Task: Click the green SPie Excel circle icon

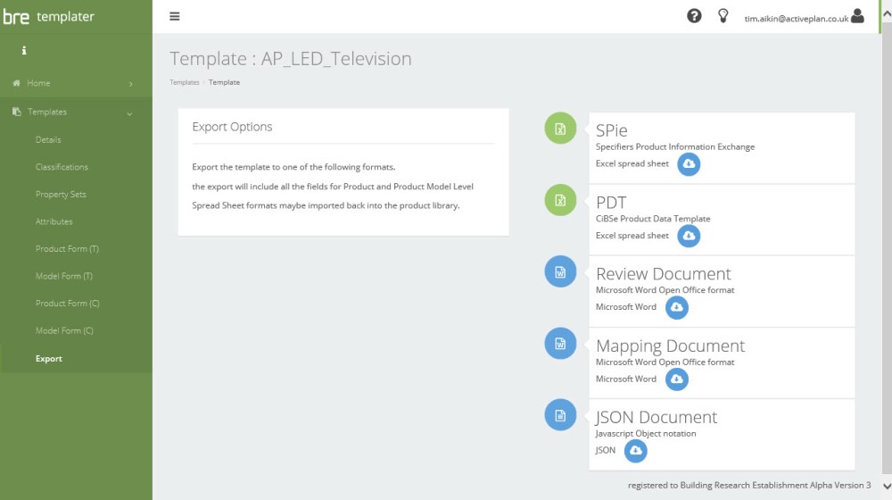Action: (560, 129)
